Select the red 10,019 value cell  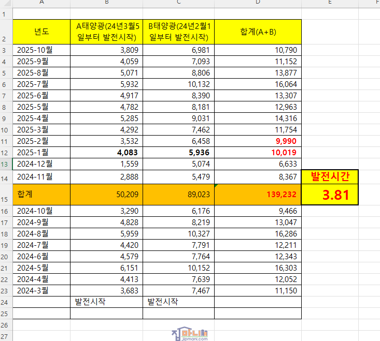click(x=258, y=152)
